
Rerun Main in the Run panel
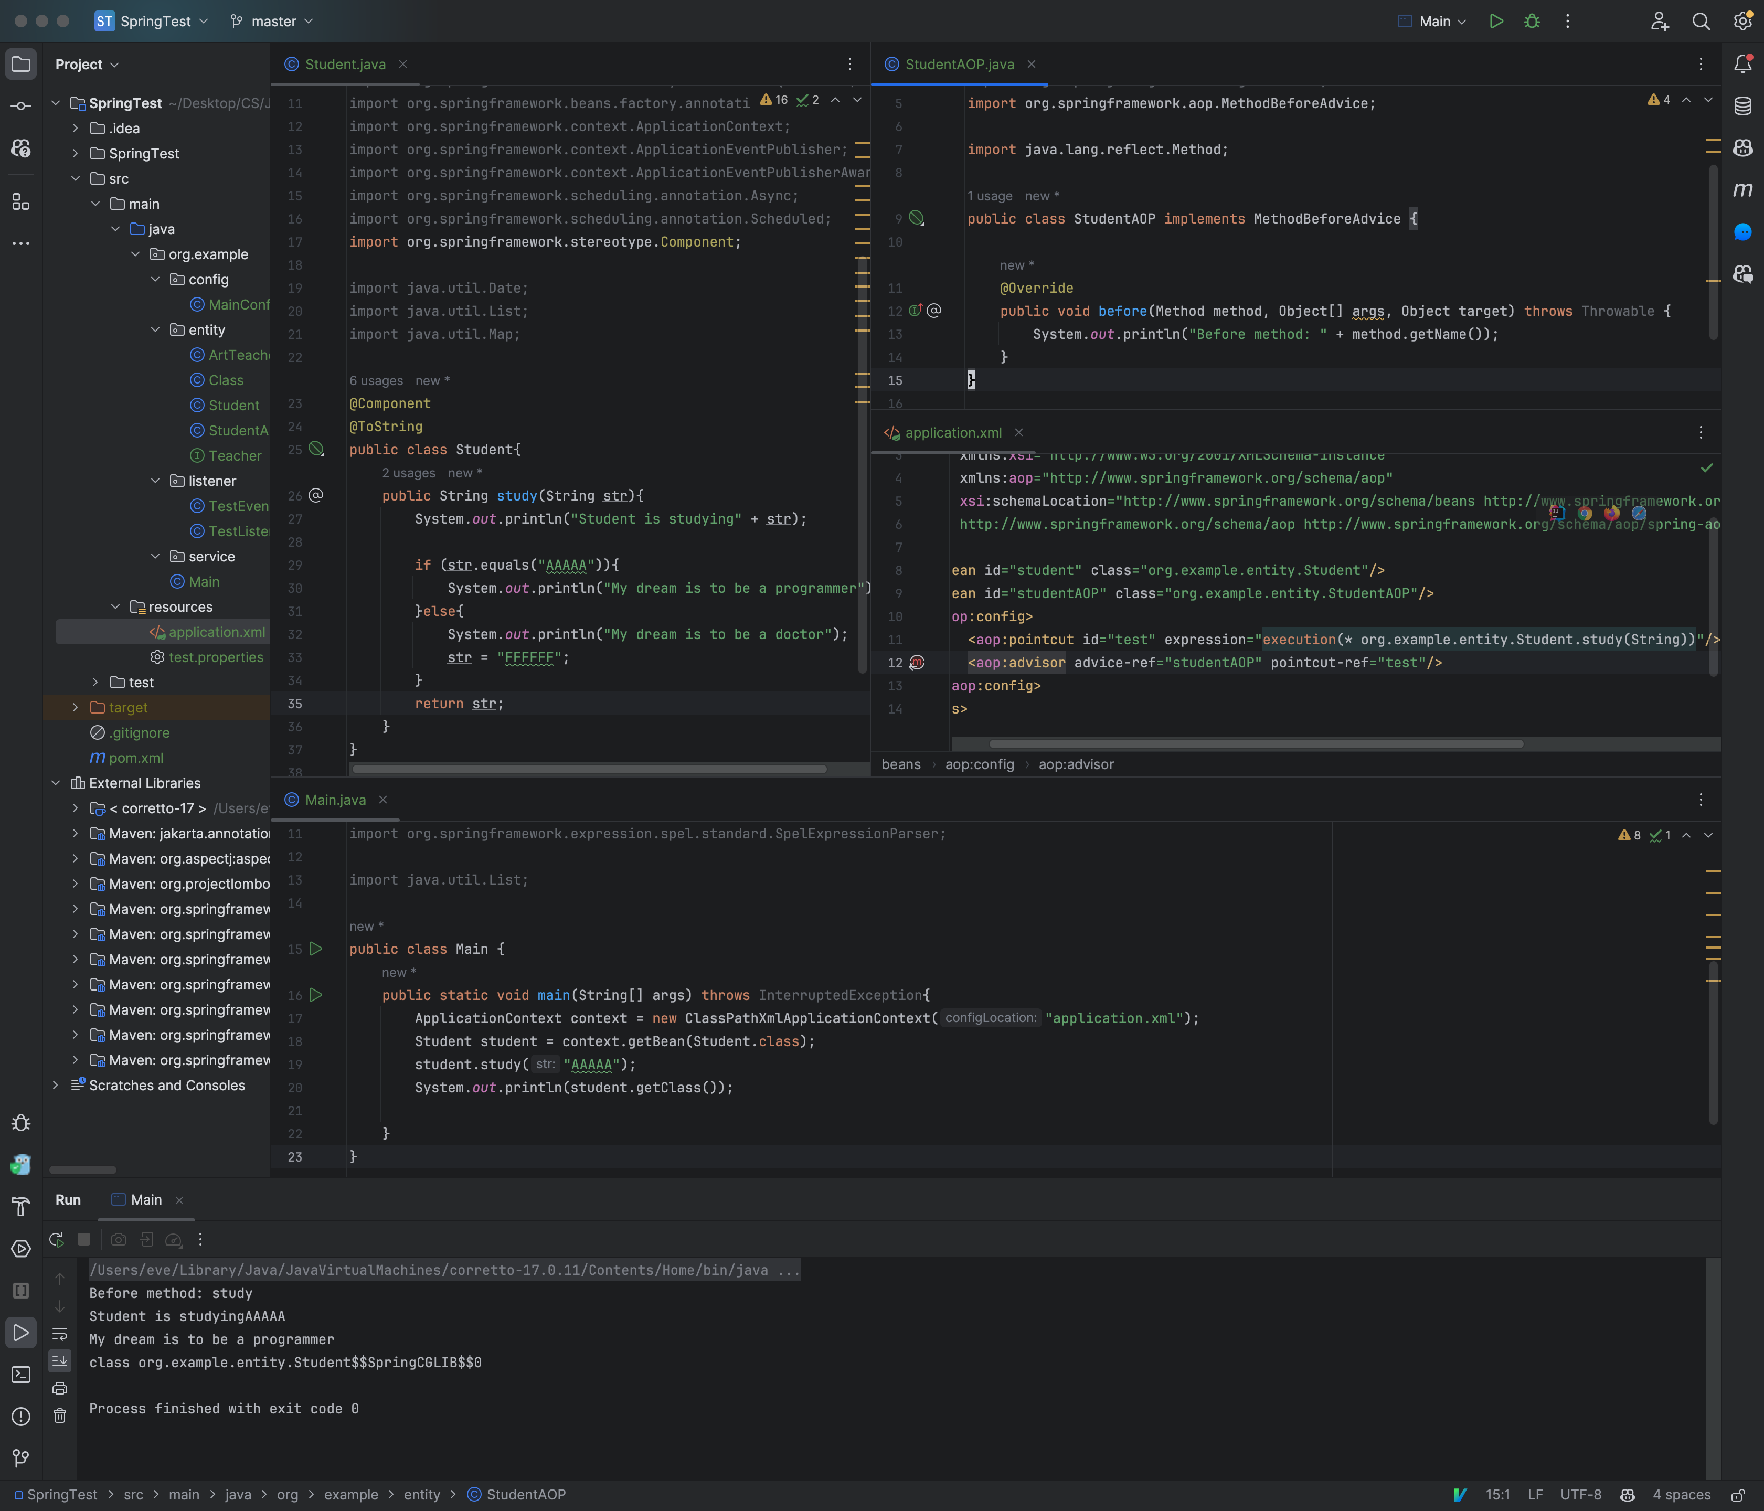click(x=56, y=1239)
